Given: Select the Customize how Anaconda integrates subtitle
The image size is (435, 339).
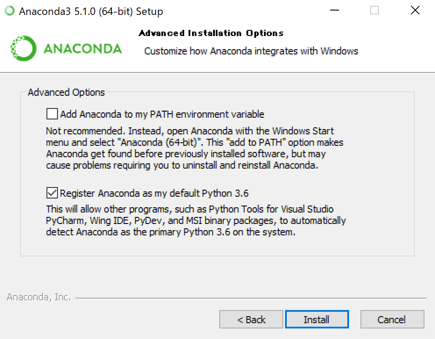Looking at the screenshot, I should point(251,51).
